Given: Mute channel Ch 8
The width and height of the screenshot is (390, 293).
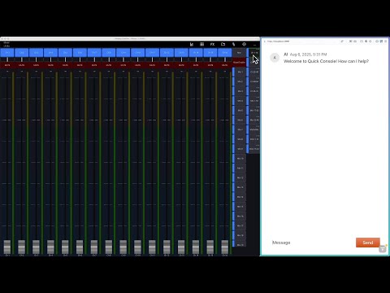Looking at the screenshot, I should [109, 65].
